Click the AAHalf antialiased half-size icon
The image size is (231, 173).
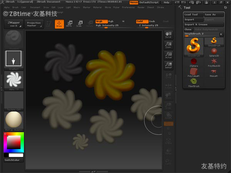[168, 65]
